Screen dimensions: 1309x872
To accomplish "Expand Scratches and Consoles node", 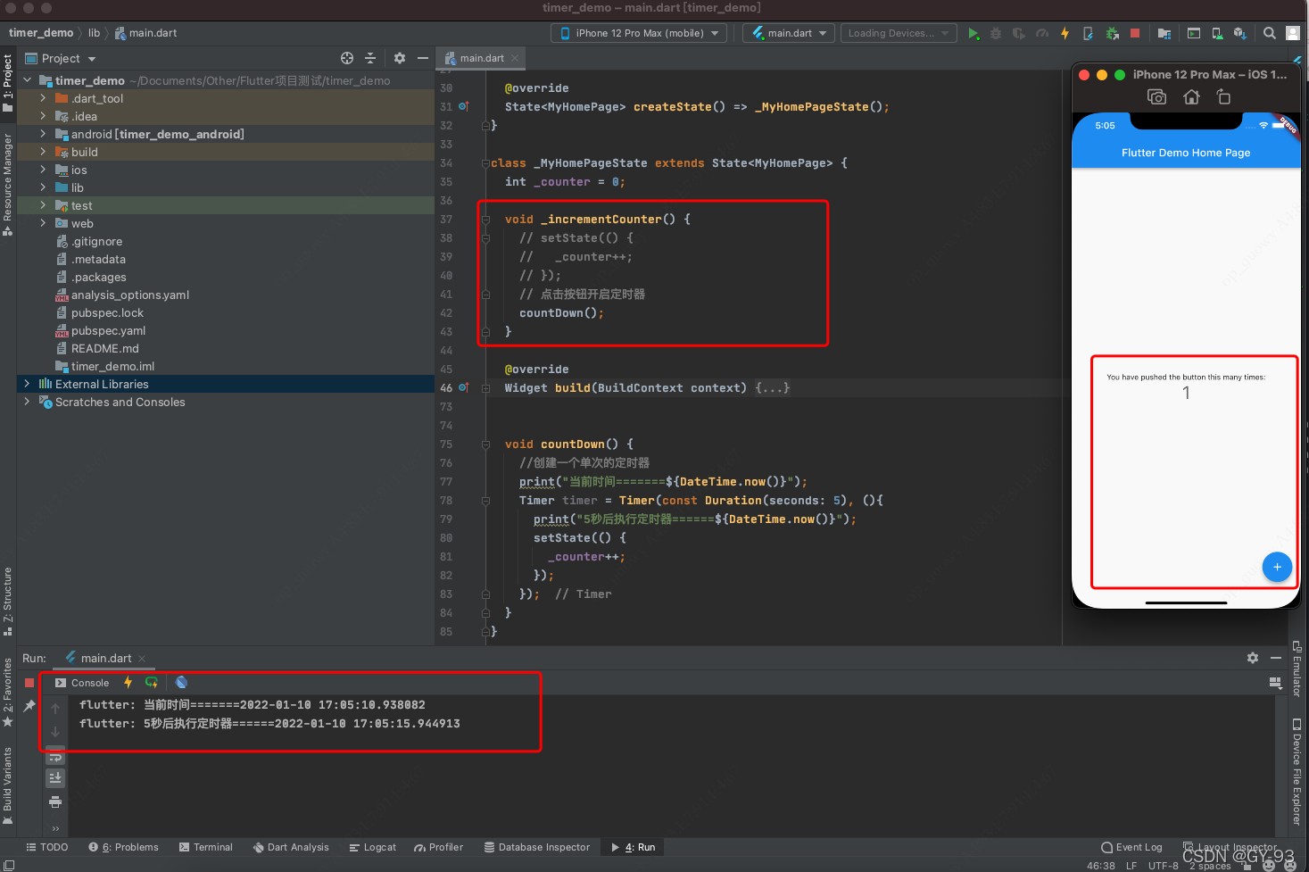I will [x=27, y=402].
